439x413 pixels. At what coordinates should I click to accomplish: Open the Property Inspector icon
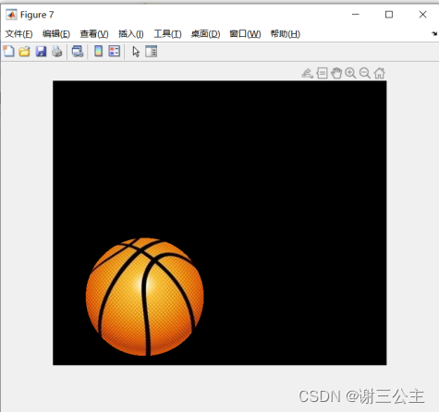pyautogui.click(x=152, y=52)
